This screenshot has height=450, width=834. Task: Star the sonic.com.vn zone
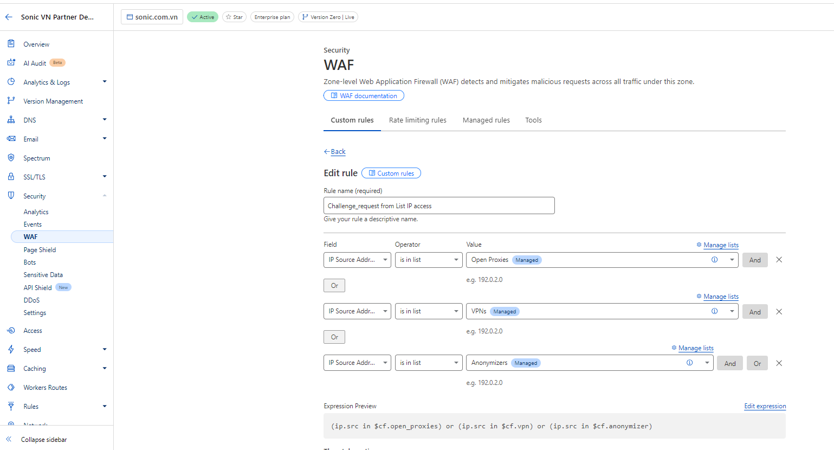click(234, 17)
